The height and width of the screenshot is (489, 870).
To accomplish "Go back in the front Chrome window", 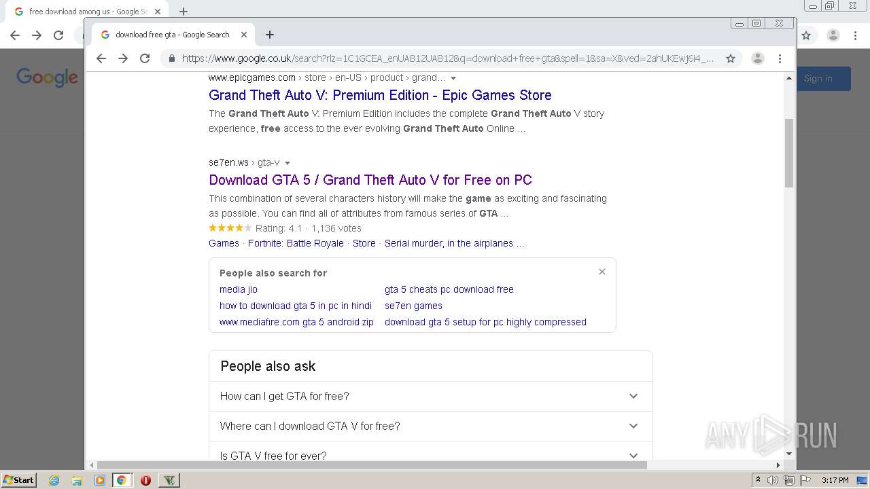I will click(x=101, y=58).
